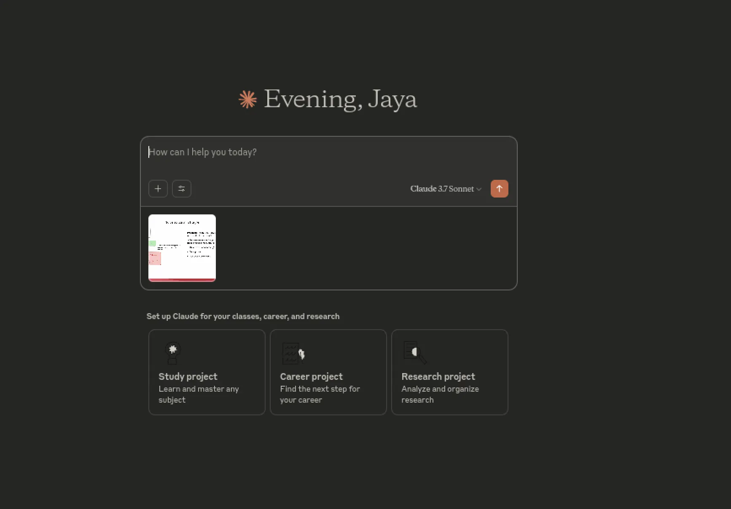Image resolution: width=731 pixels, height=509 pixels.
Task: Click 'Set up Claude for your classes' heading
Action: coord(243,316)
